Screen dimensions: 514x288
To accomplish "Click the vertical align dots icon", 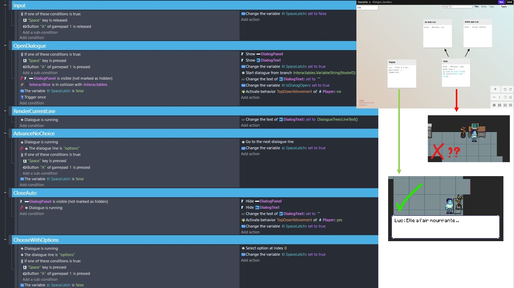I will tap(499, 97).
